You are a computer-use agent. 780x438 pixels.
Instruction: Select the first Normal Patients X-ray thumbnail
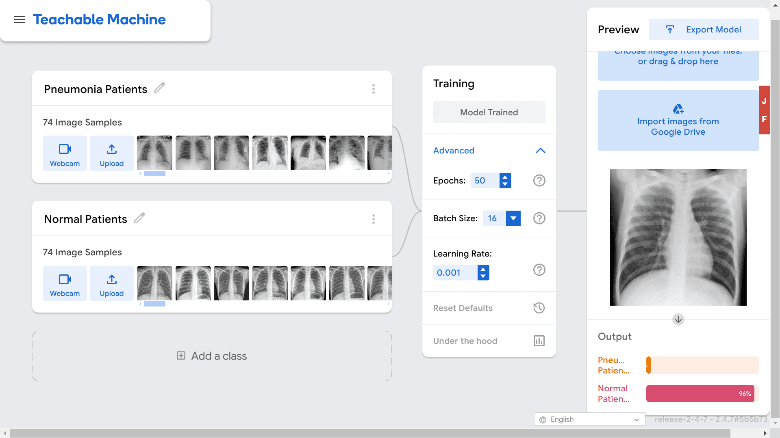pyautogui.click(x=154, y=283)
